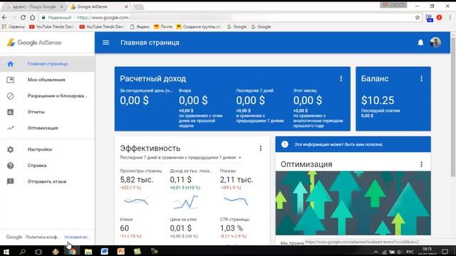Click the help question-mark icon
The image size is (456, 256).
pyautogui.click(x=11, y=166)
